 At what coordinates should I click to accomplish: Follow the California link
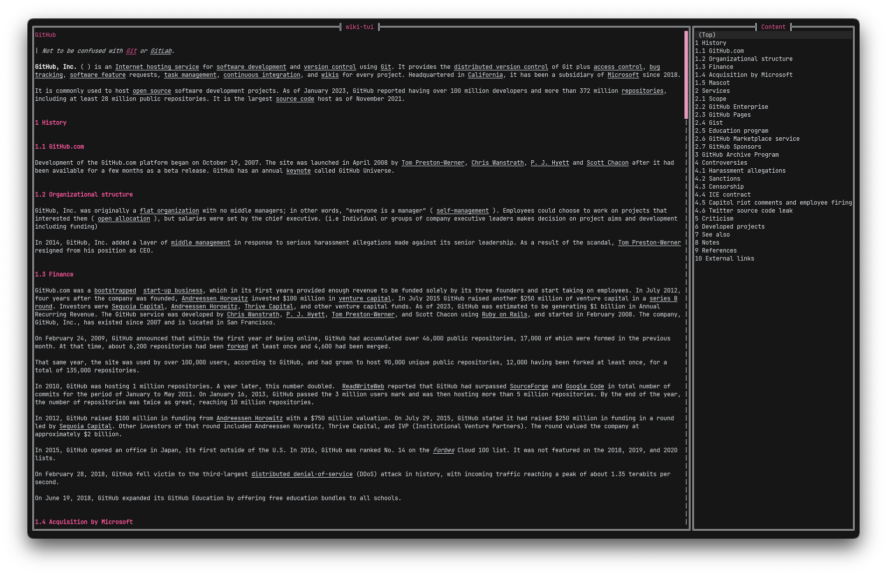(485, 75)
